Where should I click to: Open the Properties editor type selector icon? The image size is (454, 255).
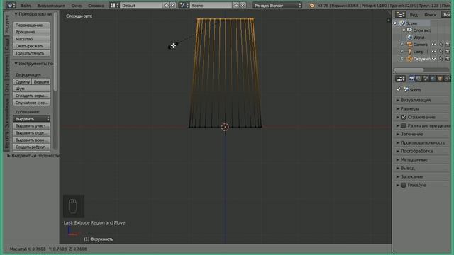click(x=400, y=79)
